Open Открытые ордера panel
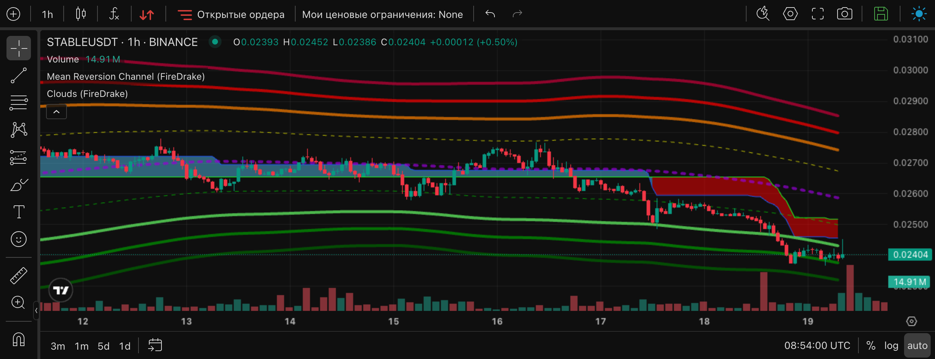The width and height of the screenshot is (935, 359). 231,14
